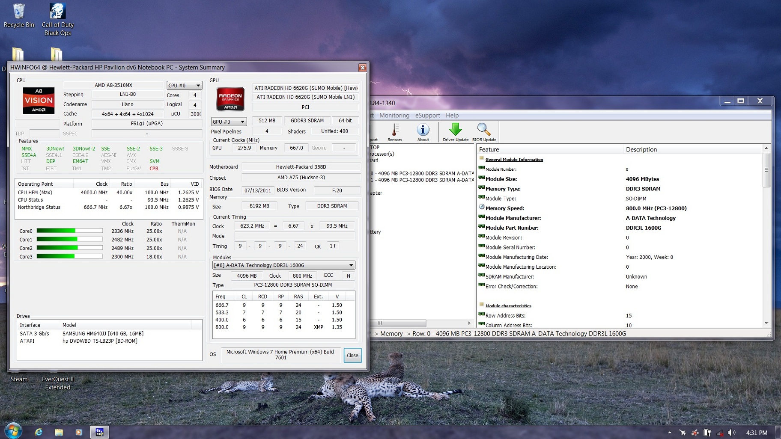Click the Module Size row memory-chip icon
The width and height of the screenshot is (781, 439).
pos(482,178)
